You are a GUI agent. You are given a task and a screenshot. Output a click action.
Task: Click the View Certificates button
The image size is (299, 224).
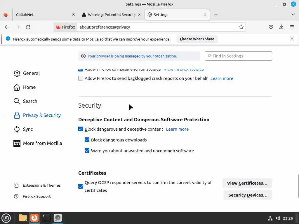pos(247,183)
